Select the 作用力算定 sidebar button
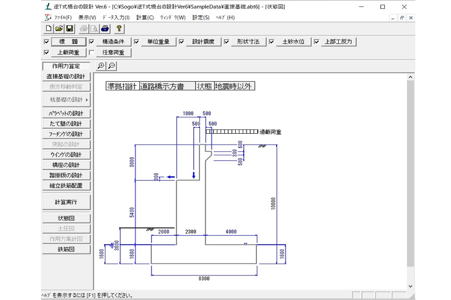The width and height of the screenshot is (451, 300). point(66,66)
